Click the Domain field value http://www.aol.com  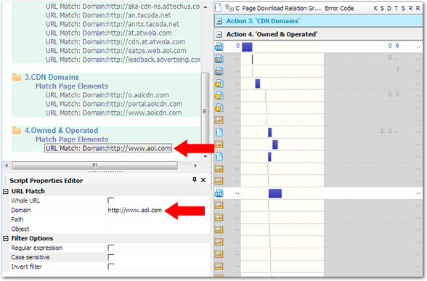tap(135, 211)
